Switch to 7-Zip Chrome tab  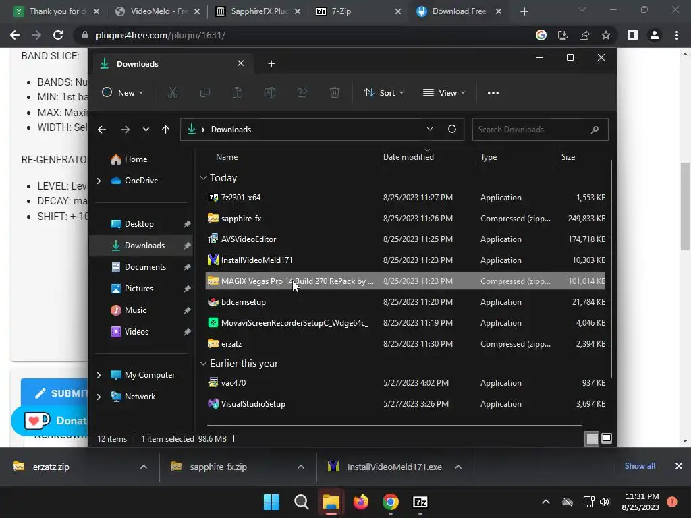[359, 11]
